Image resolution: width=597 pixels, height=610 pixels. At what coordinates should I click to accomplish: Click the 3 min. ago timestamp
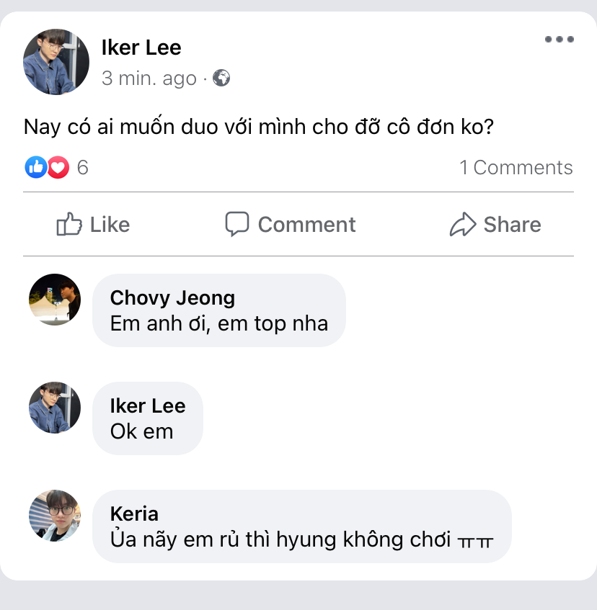point(149,78)
